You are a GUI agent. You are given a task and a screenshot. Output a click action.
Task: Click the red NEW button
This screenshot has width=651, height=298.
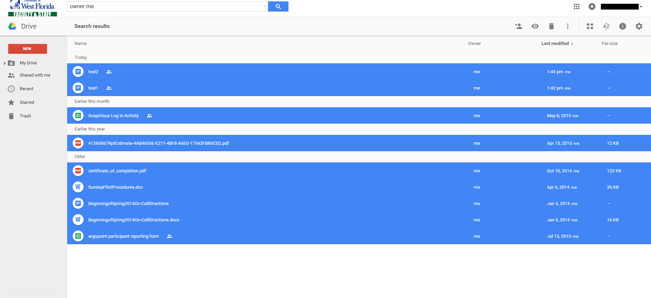tap(27, 49)
